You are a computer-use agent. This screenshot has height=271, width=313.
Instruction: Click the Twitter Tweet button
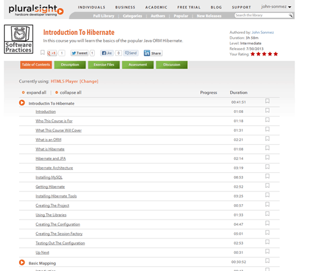pos(79,53)
